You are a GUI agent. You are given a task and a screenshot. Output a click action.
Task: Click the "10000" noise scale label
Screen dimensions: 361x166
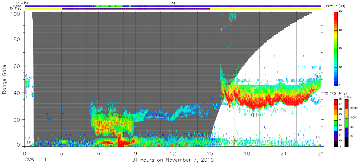(354, 108)
